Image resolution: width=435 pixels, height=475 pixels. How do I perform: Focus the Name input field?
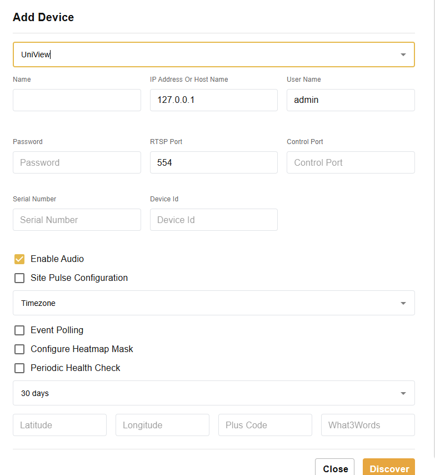(77, 100)
